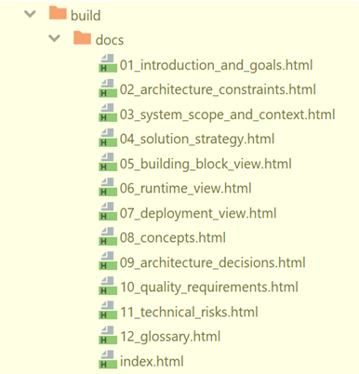359x374 pixels.
Task: Select the docs folder label
Action: pos(110,40)
